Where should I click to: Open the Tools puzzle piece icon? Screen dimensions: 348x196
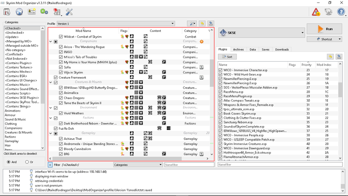pos(57,12)
